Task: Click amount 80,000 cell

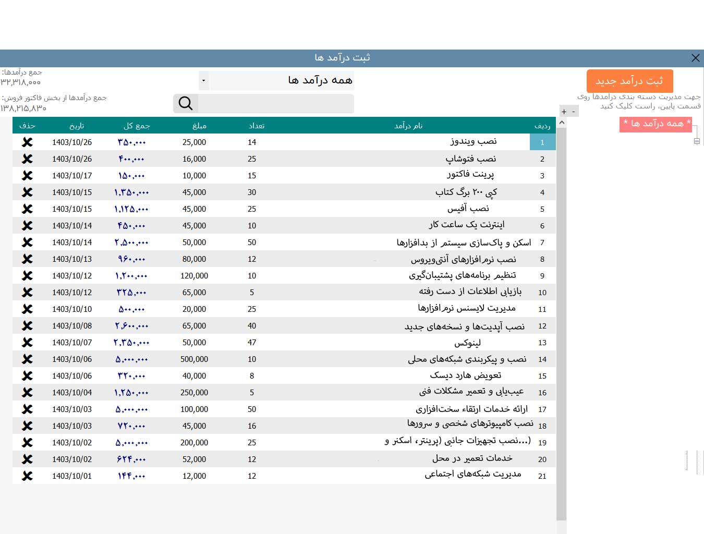Action: pyautogui.click(x=194, y=259)
